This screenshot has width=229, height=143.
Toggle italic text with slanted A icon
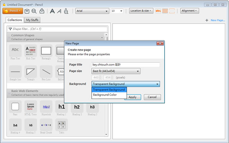(59, 11)
